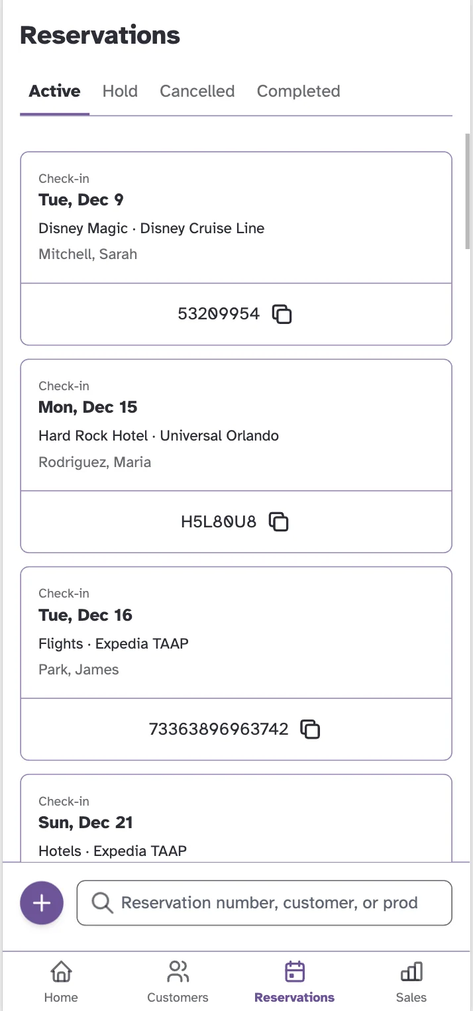Switch to the Hold tab

click(x=120, y=91)
